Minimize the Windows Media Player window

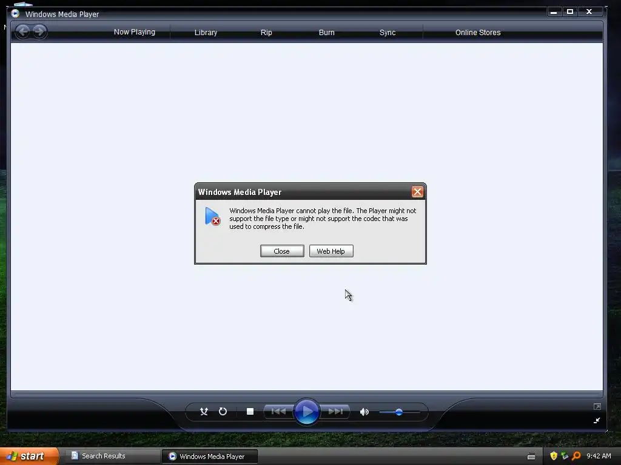554,12
